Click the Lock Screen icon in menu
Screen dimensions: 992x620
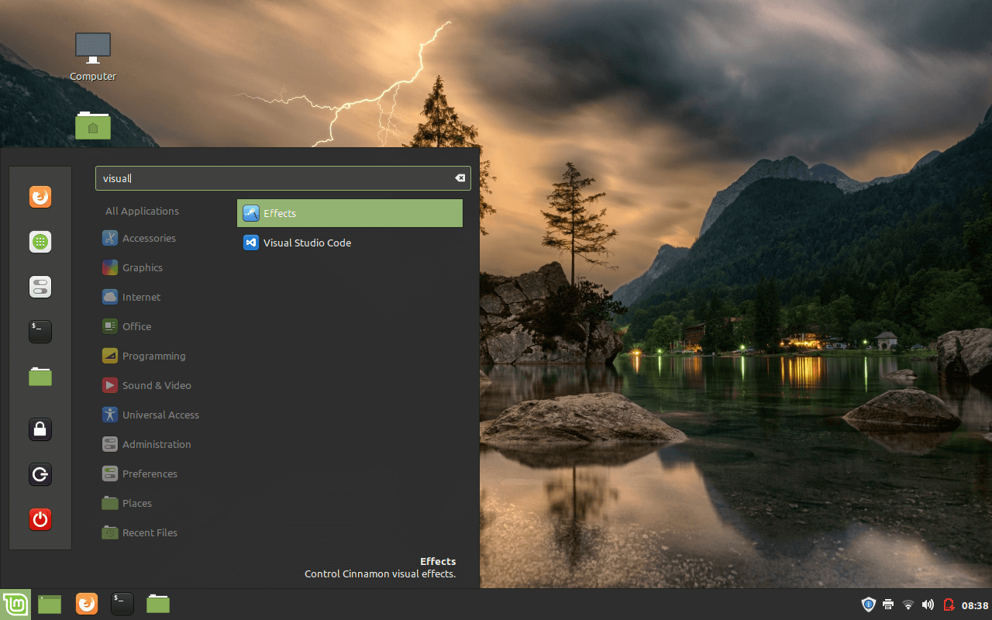pyautogui.click(x=40, y=429)
